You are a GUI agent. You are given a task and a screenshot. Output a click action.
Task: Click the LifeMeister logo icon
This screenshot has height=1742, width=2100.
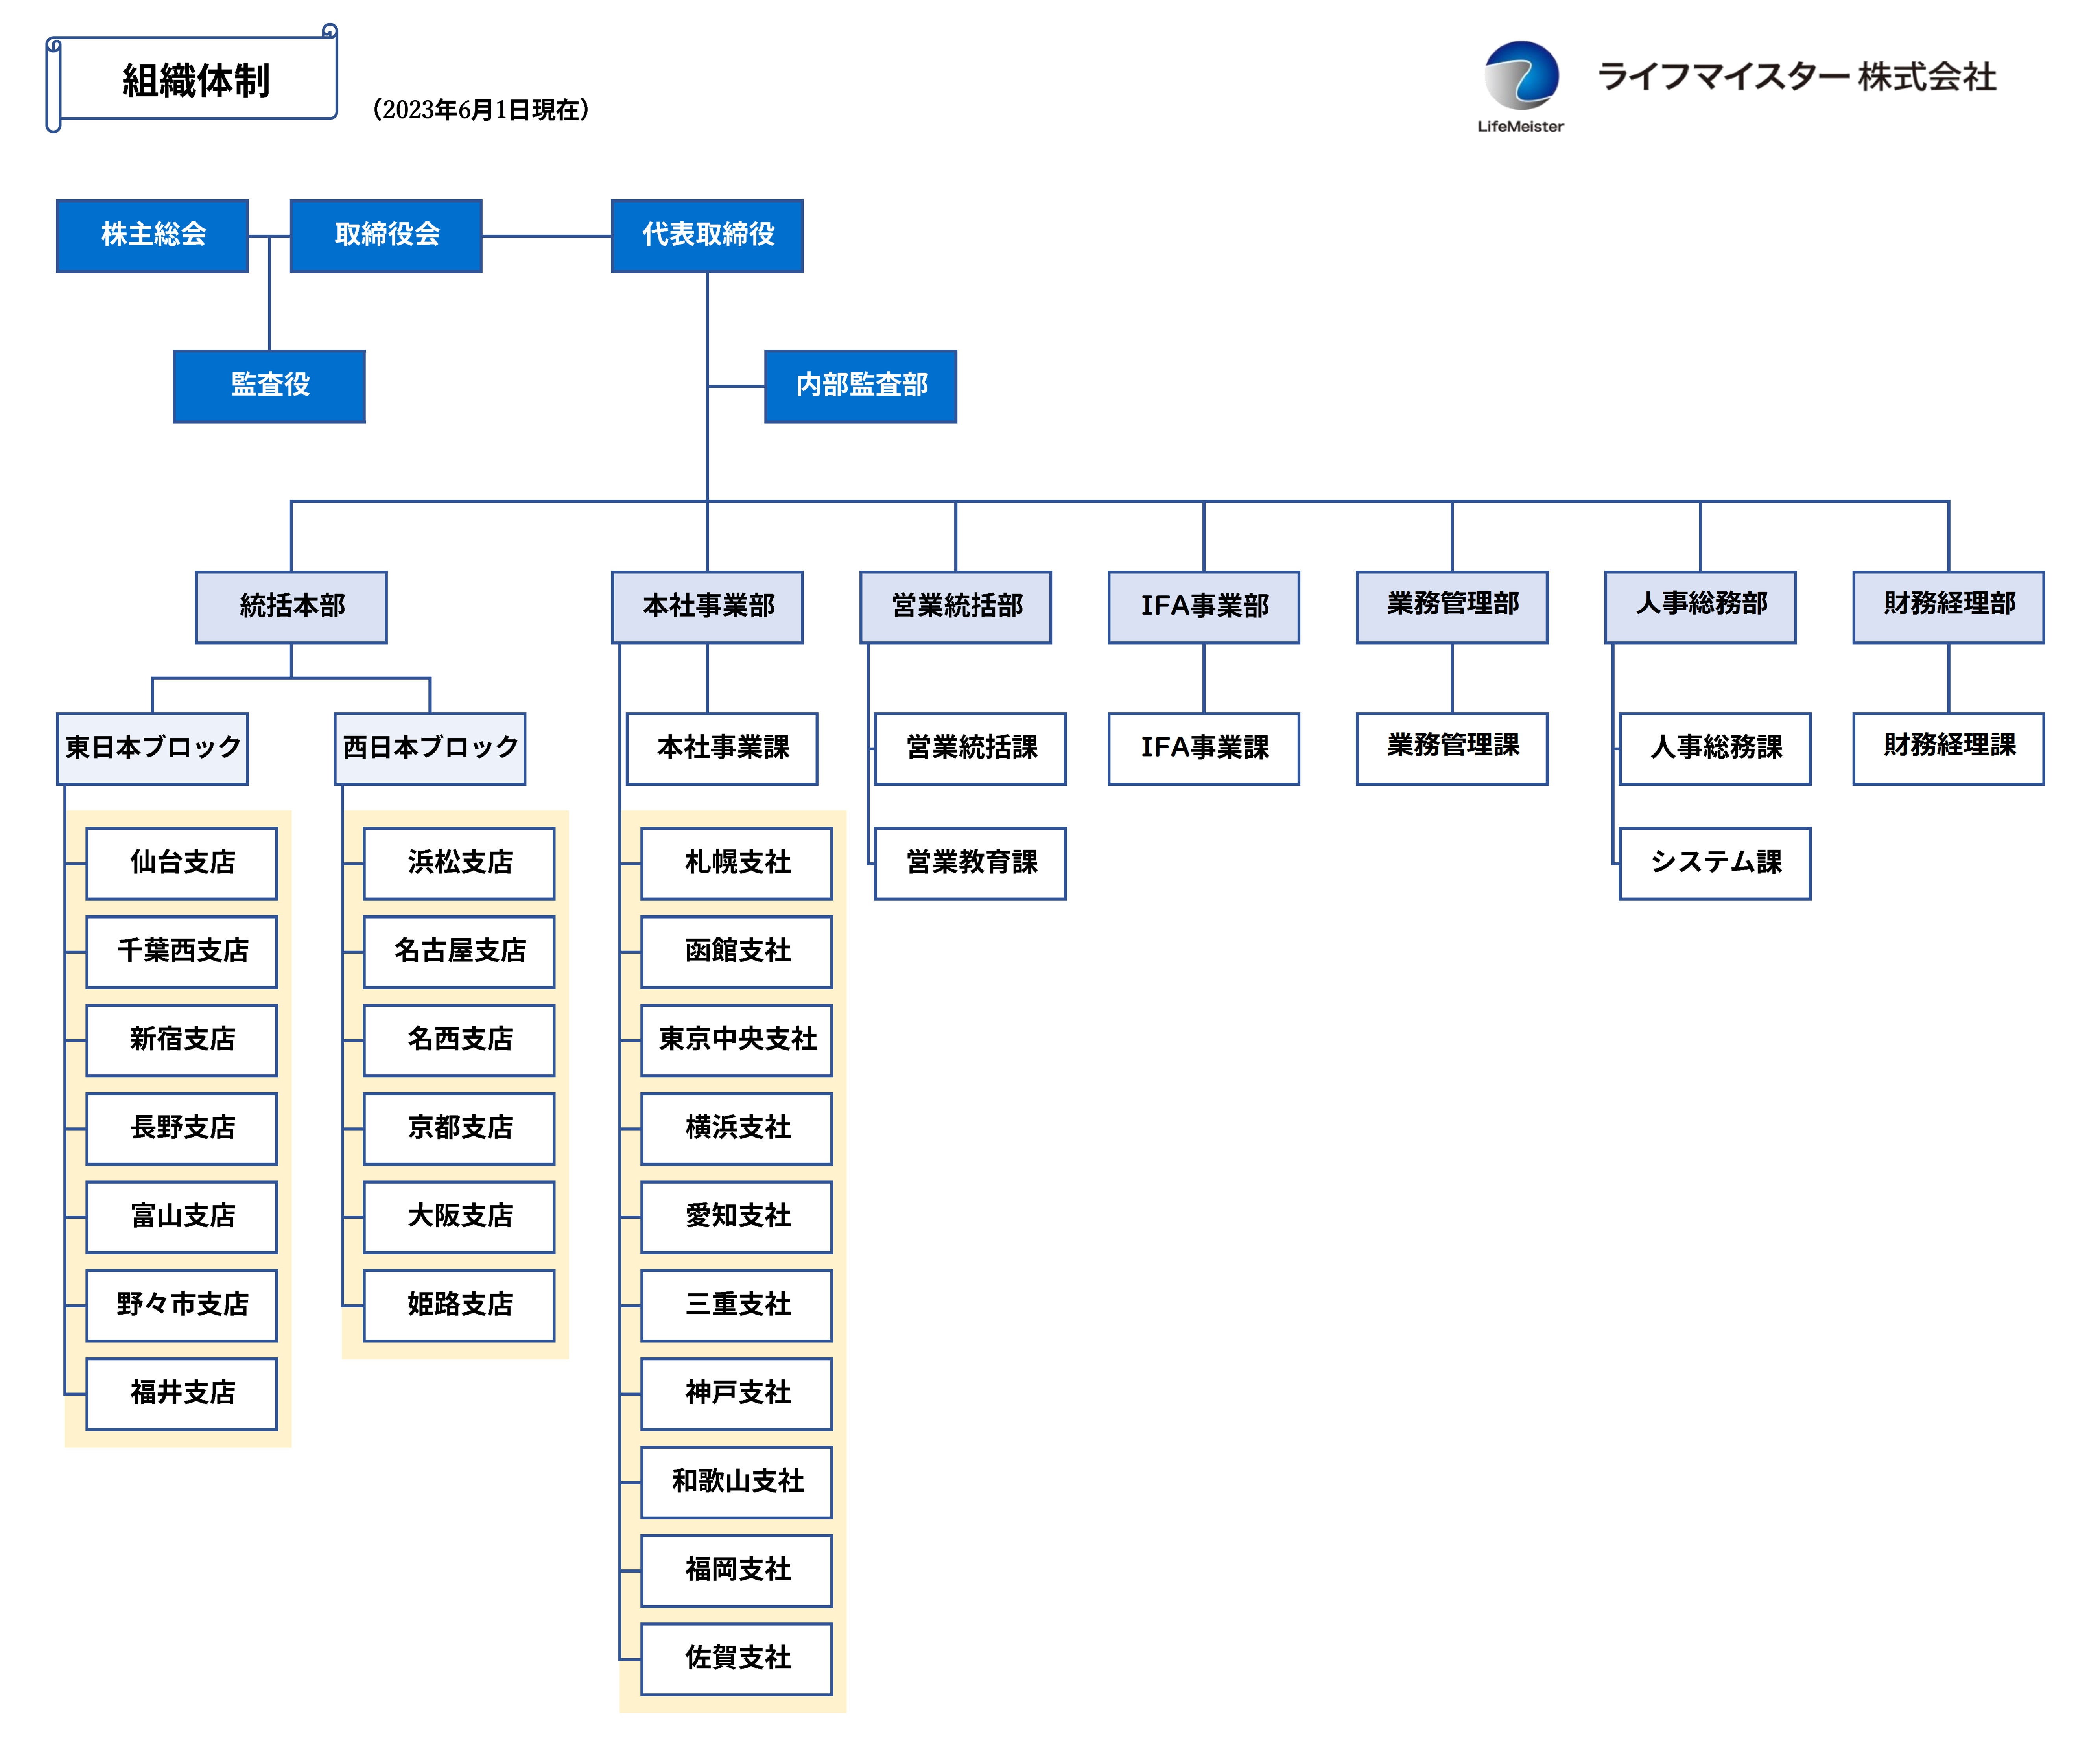tap(1521, 86)
